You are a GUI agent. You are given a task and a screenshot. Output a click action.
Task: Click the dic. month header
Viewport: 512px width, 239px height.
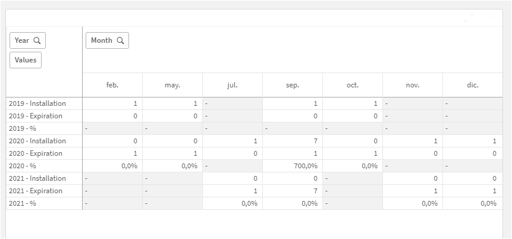[473, 85]
